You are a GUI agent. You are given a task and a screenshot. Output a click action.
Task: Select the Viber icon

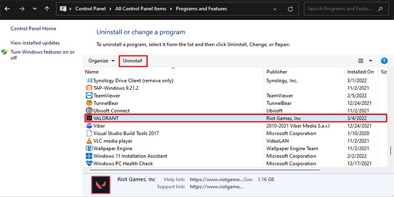point(89,126)
